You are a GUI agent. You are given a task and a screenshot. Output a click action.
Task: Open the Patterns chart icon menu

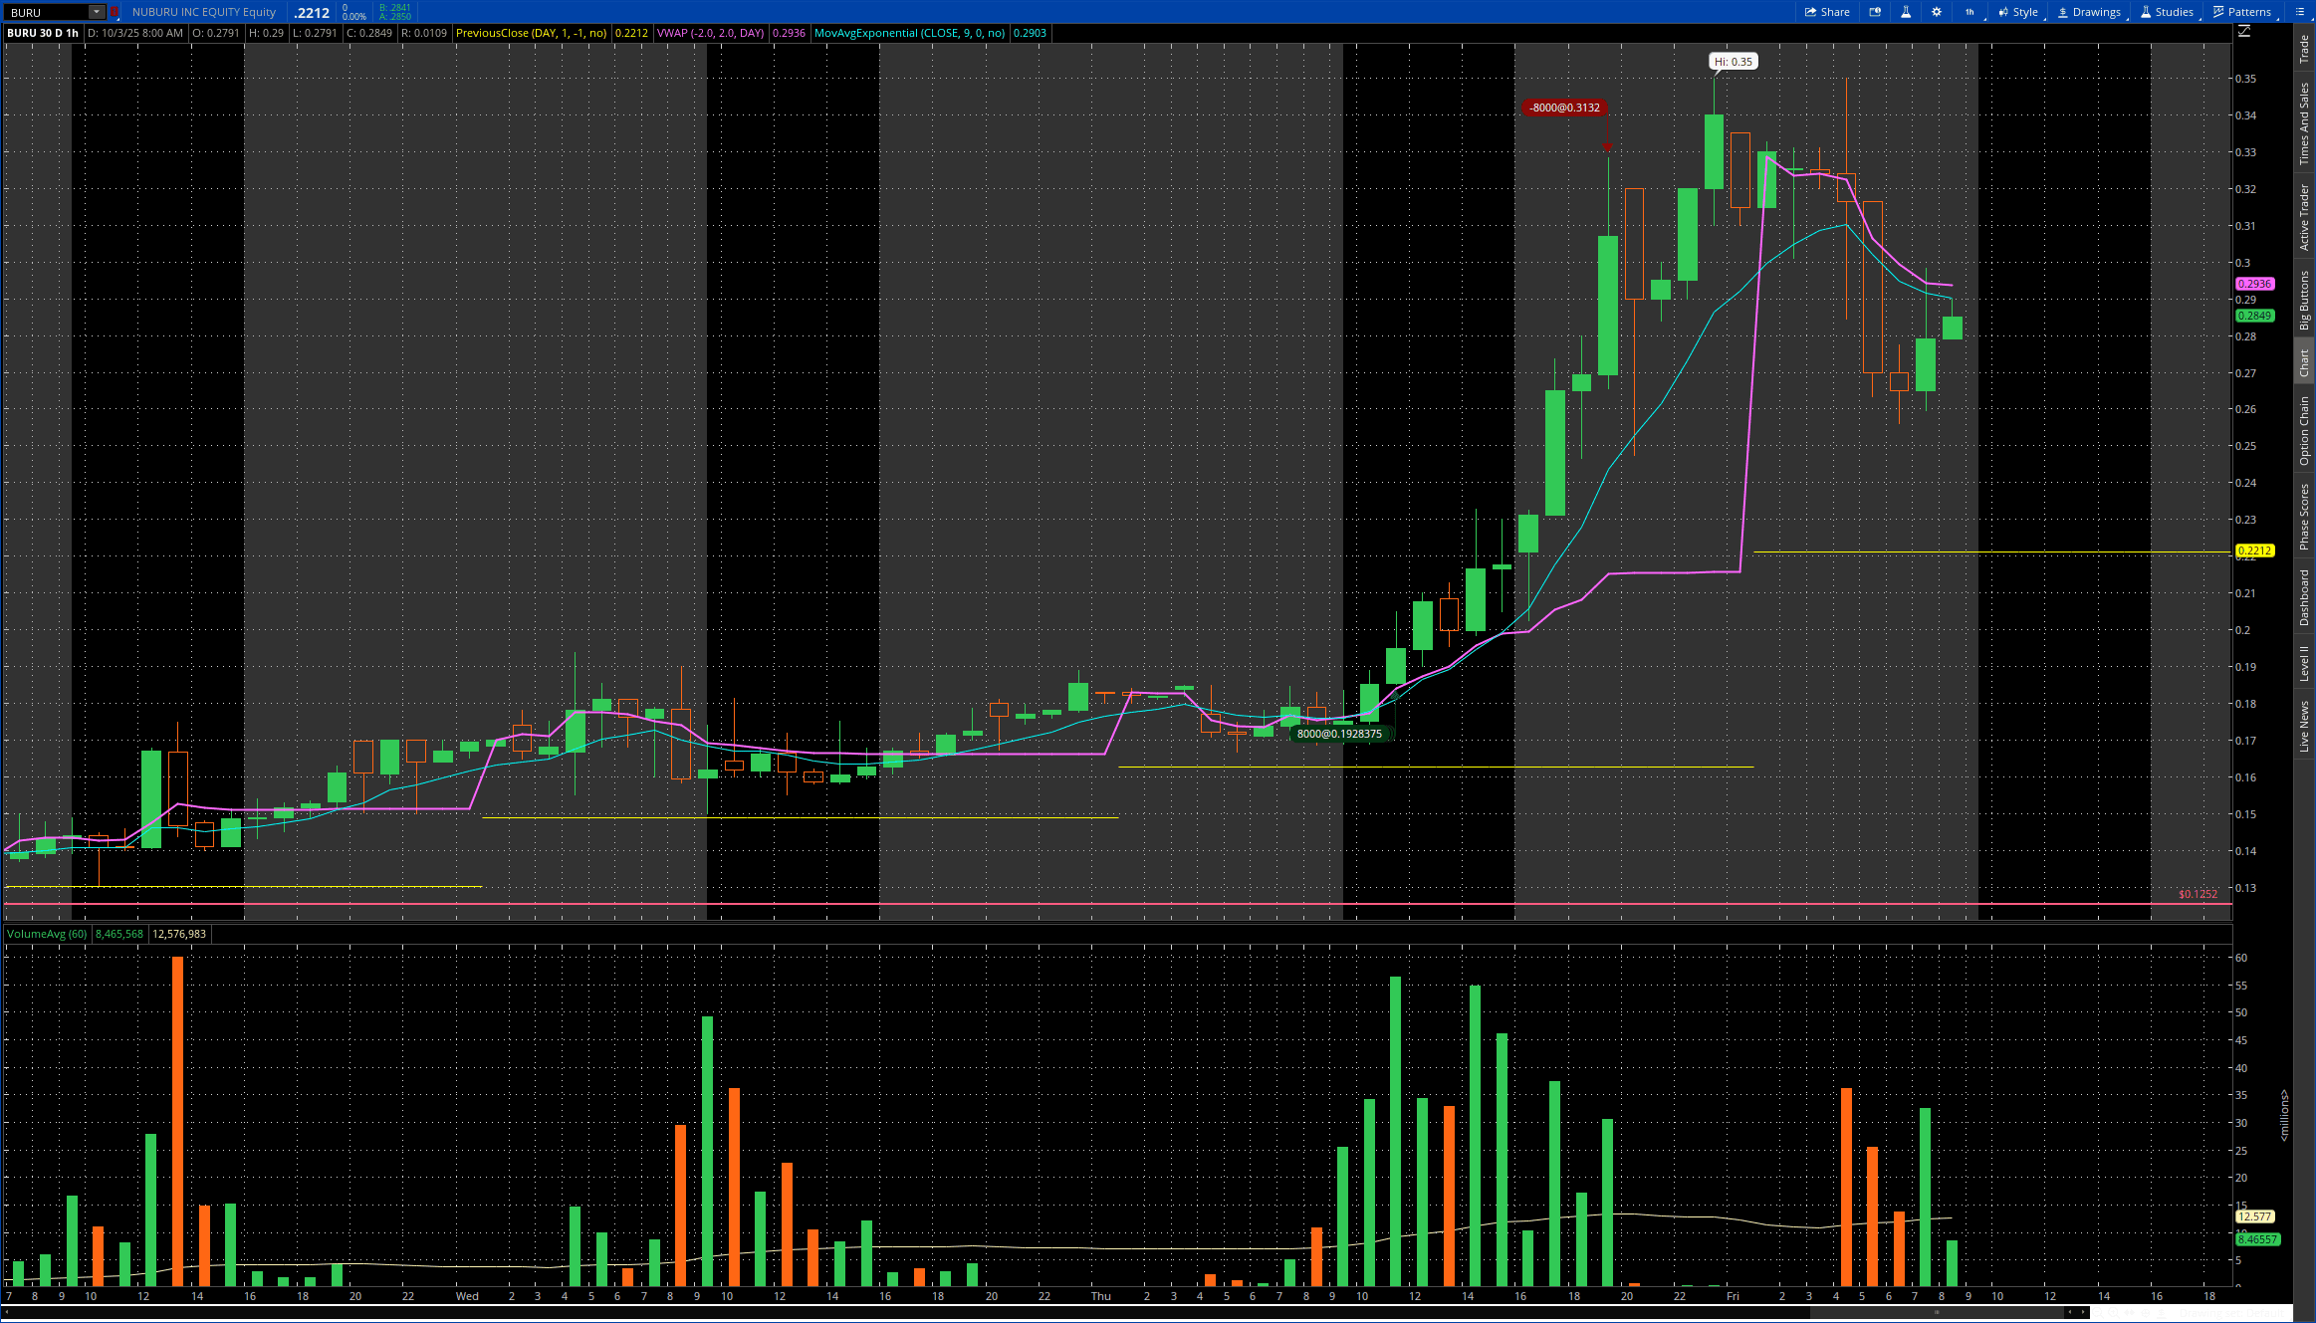point(2242,12)
